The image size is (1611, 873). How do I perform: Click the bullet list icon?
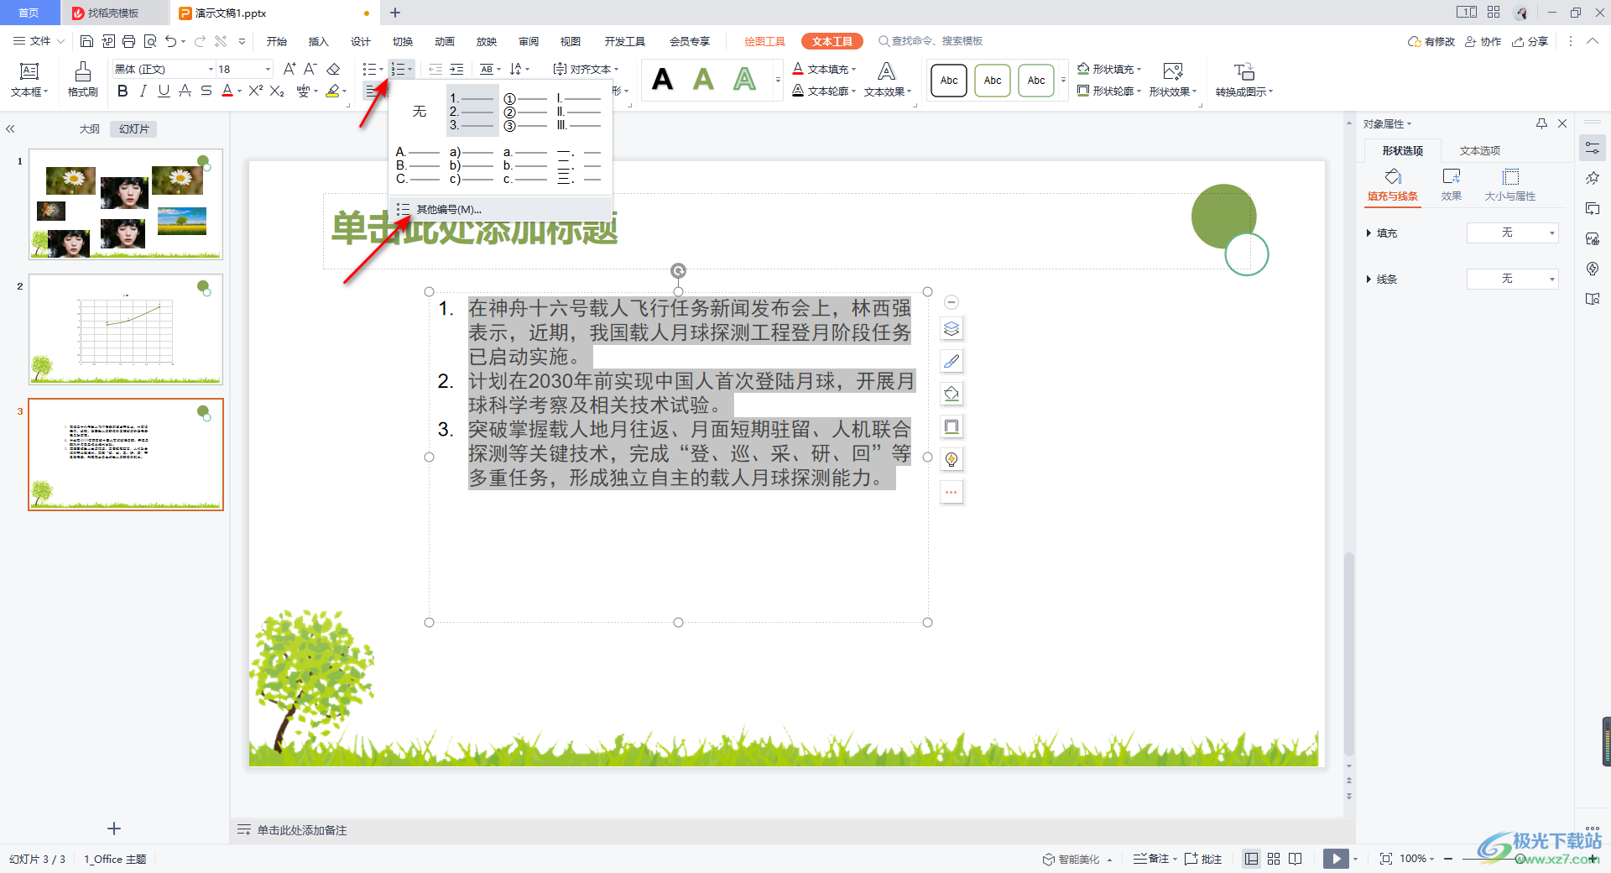pyautogui.click(x=369, y=69)
